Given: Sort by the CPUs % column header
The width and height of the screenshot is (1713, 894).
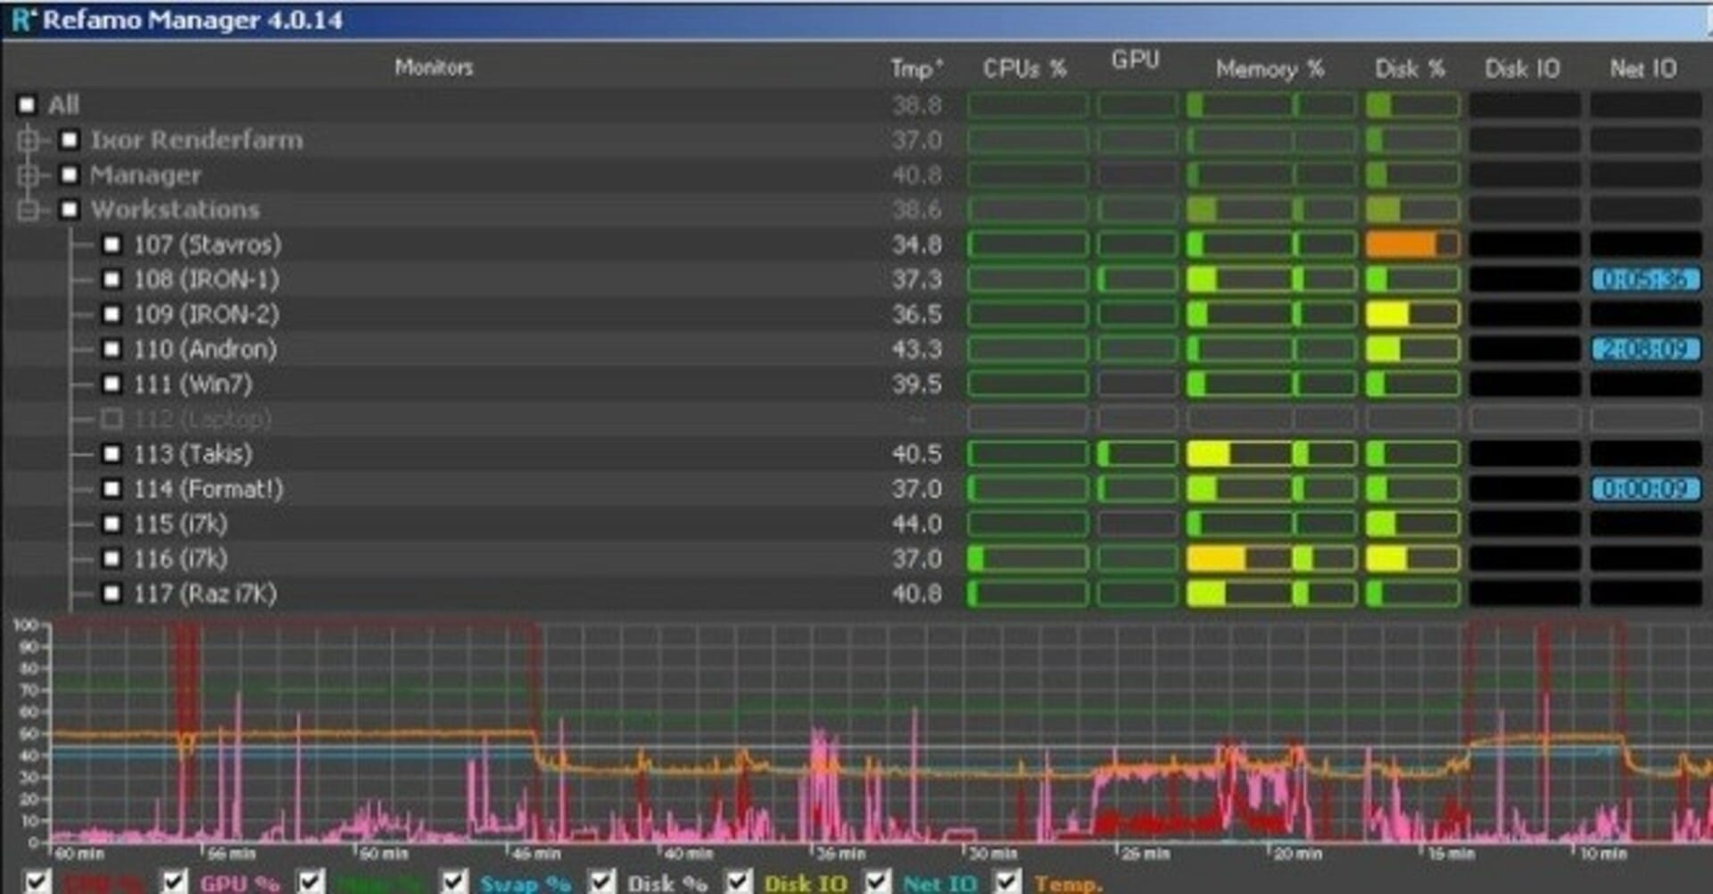Looking at the screenshot, I should 1025,69.
